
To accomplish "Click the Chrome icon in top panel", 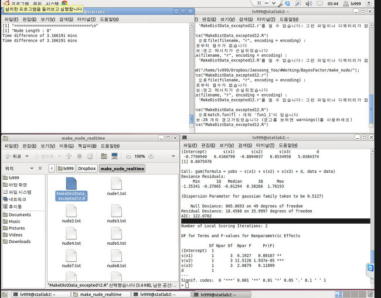I will (64, 3).
